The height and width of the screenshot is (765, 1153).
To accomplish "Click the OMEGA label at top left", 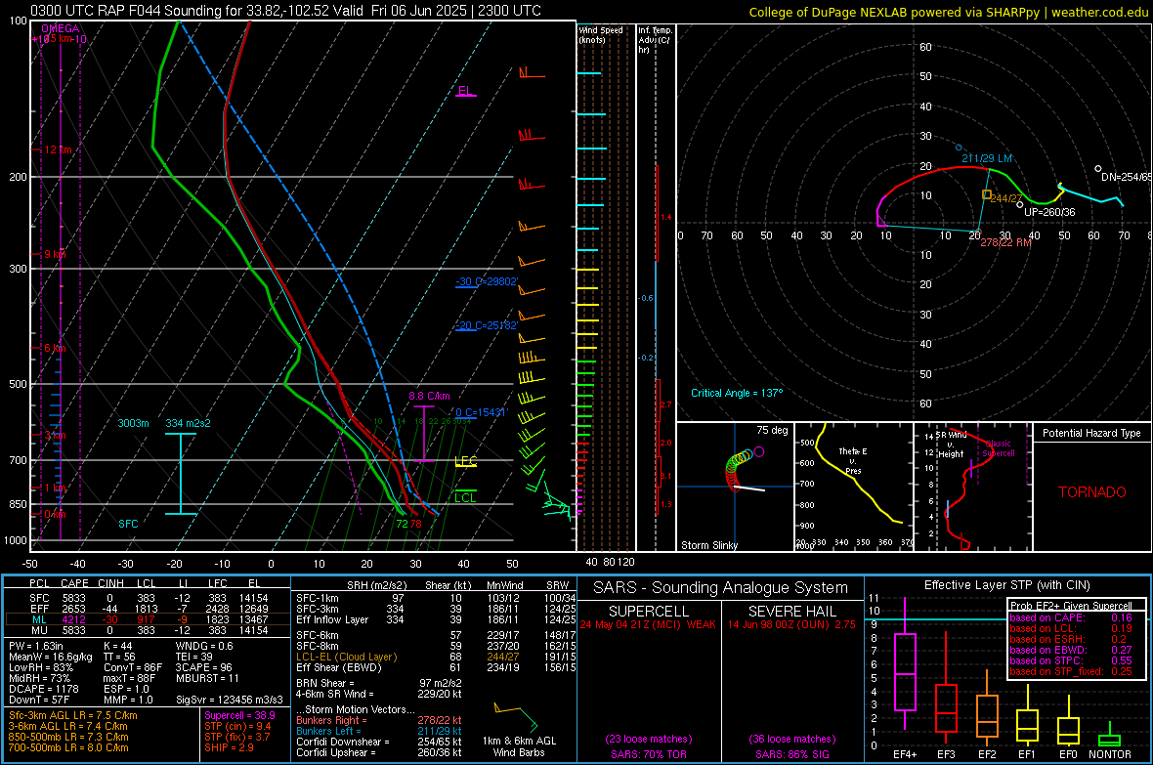I will (61, 28).
